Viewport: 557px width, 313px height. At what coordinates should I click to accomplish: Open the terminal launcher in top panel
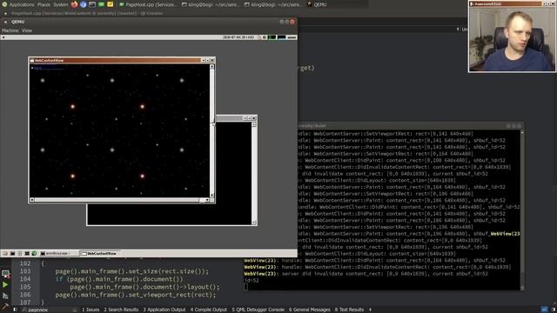click(92, 4)
